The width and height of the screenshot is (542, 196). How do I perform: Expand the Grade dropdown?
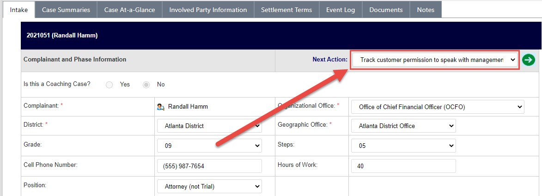pos(209,146)
